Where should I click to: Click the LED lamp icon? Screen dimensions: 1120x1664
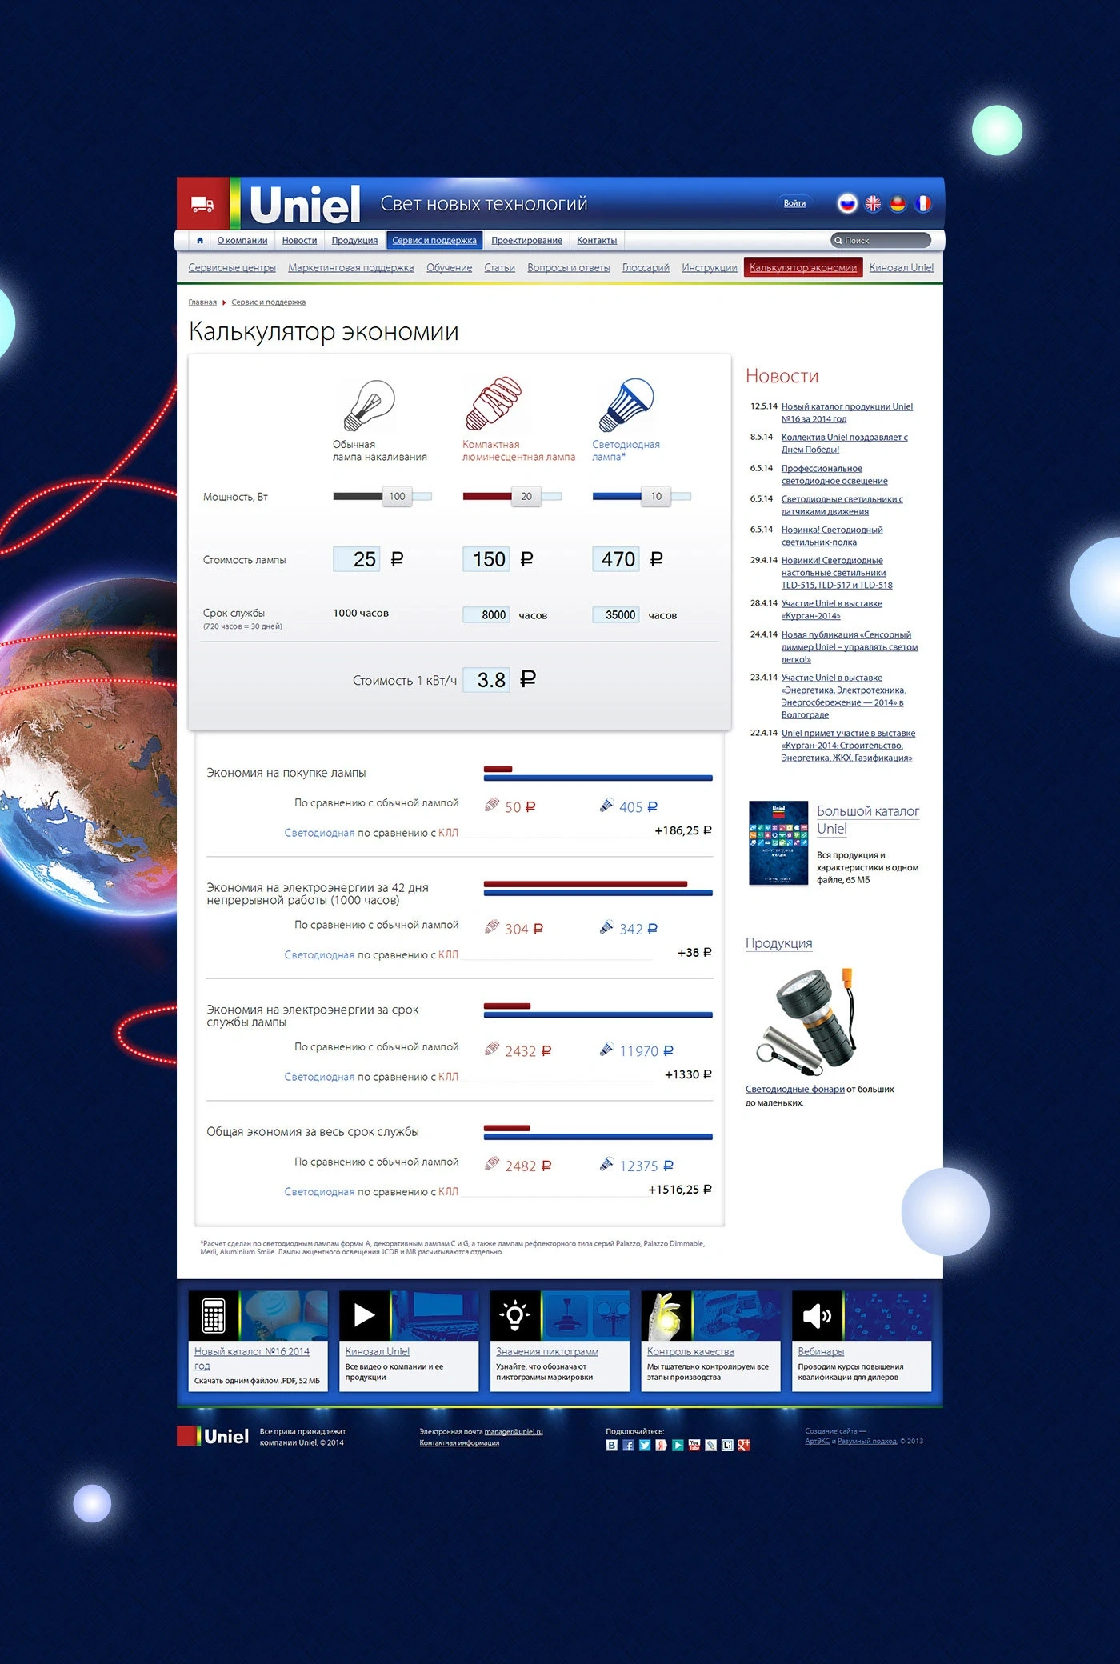(626, 405)
